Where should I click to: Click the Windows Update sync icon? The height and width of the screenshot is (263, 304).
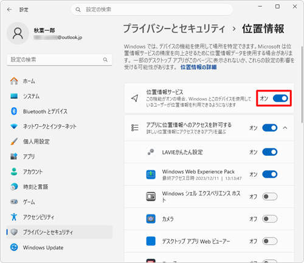[x=14, y=247]
